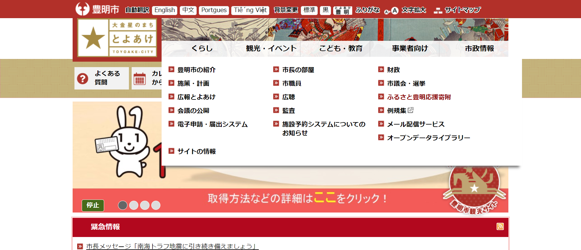Open 財政 link
This screenshot has height=250, width=581.
pyautogui.click(x=393, y=70)
